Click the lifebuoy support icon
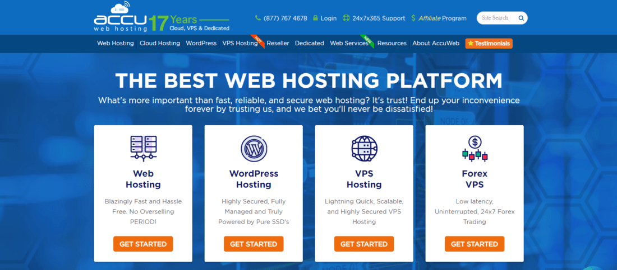This screenshot has width=617, height=270. pyautogui.click(x=346, y=18)
